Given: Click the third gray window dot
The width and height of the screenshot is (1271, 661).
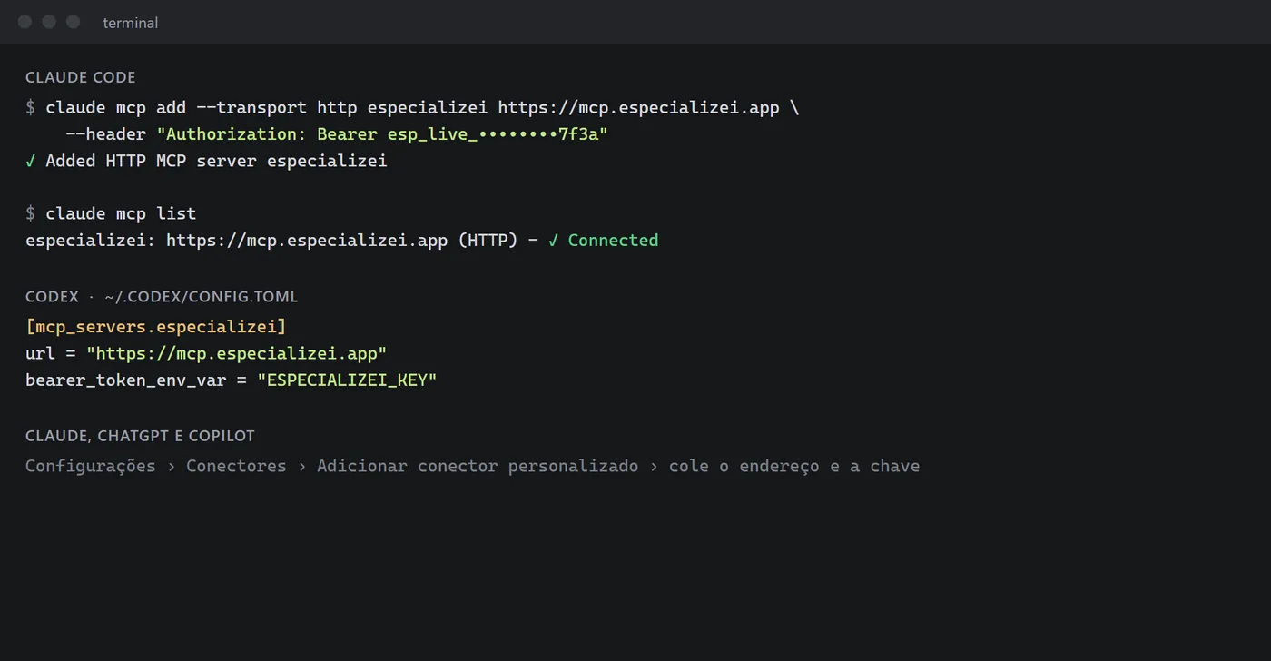Looking at the screenshot, I should [x=74, y=22].
